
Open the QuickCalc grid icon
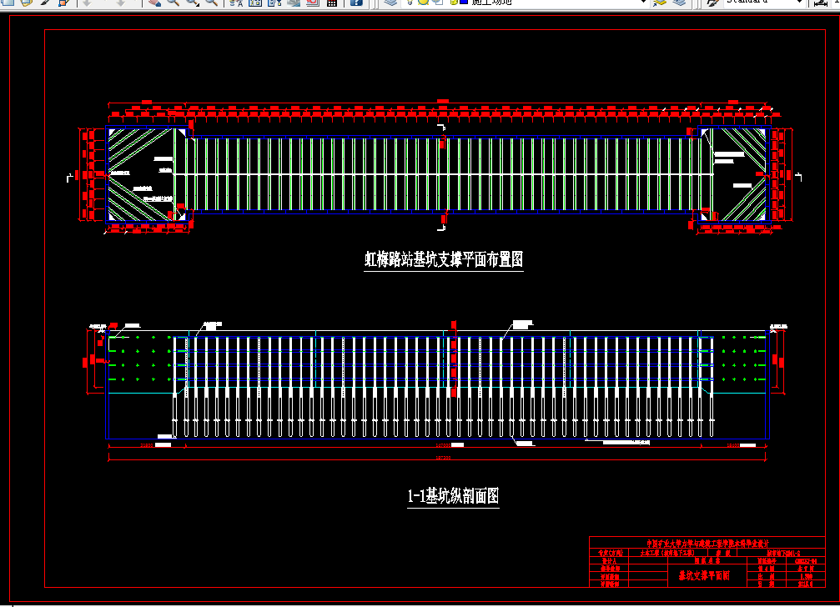tap(332, 3)
